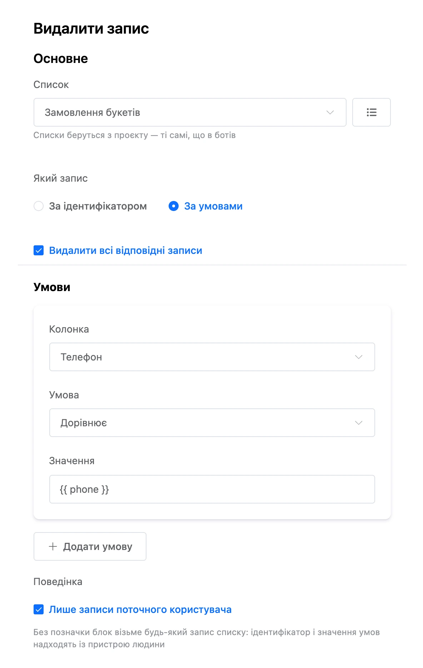Click chevron arrow in Замовлення букетів field
Viewport: 423px width, 668px height.
click(330, 112)
